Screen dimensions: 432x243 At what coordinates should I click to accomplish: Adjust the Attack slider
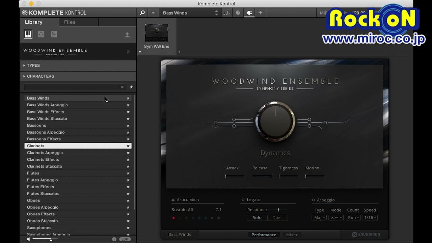pyautogui.click(x=235, y=176)
